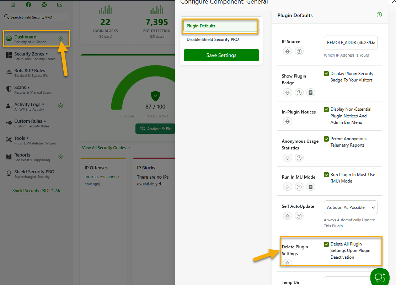Click the lifebuoy support icon
This screenshot has height=285, width=396.
44,5
